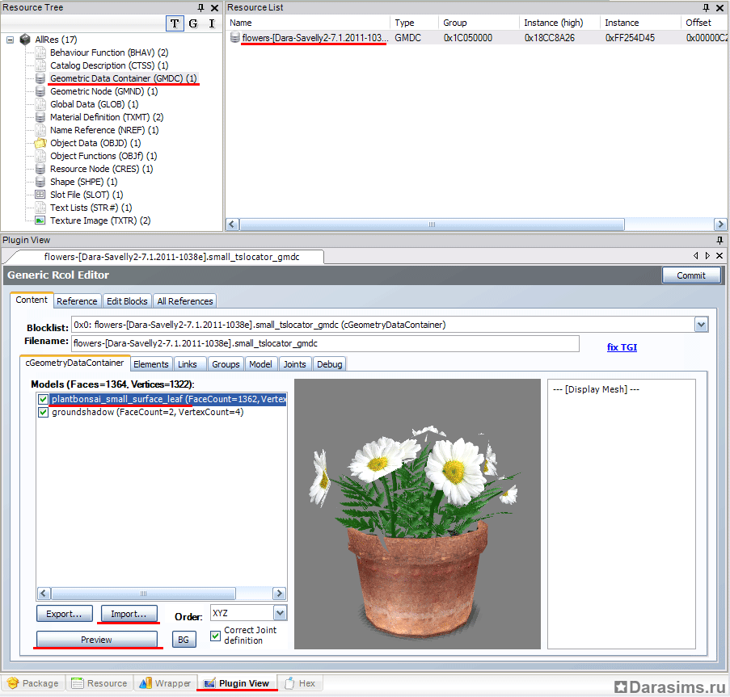This screenshot has height=697, width=730.
Task: Uncheck the groundshadow model checkbox
Action: [43, 412]
